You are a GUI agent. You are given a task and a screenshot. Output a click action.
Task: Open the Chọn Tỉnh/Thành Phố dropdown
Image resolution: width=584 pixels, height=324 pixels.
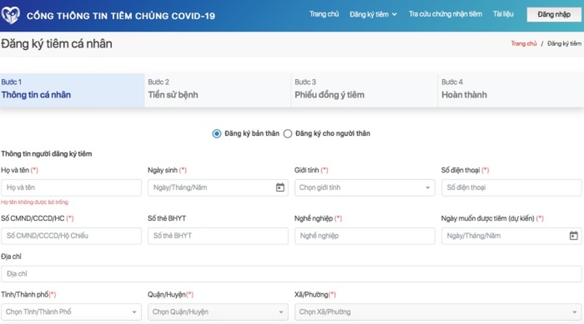coord(71,312)
